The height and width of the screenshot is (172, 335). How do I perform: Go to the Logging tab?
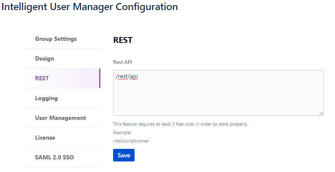tap(46, 98)
